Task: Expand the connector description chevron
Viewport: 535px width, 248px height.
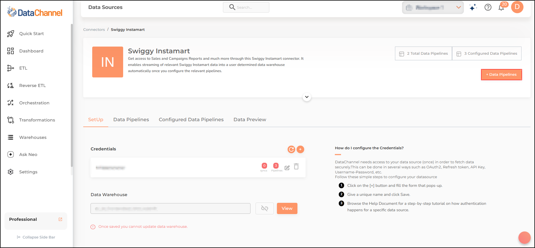Action: (x=307, y=97)
